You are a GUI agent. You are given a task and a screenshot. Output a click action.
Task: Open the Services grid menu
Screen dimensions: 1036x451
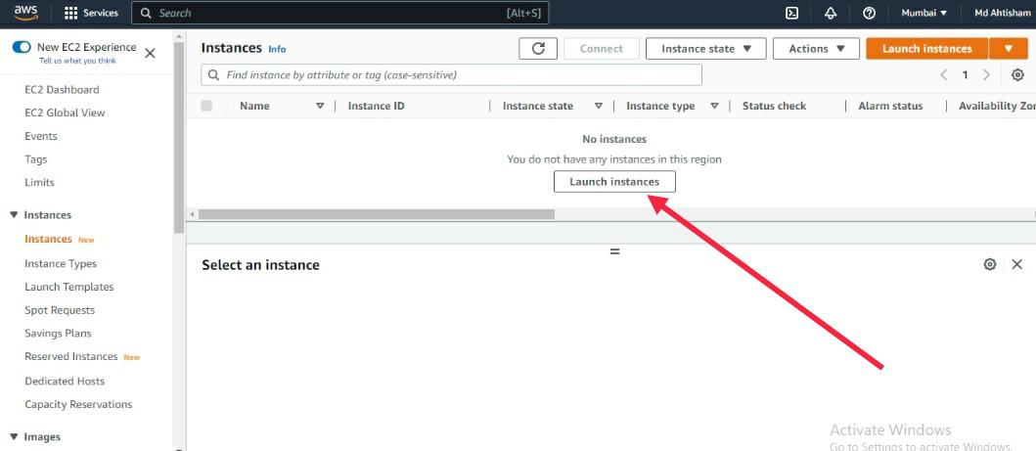click(x=91, y=13)
